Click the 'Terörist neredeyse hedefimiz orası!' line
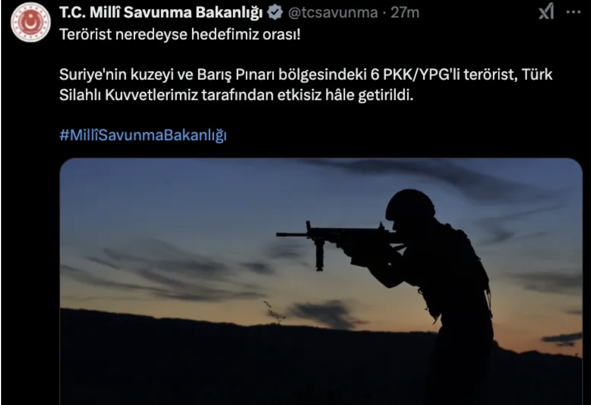This screenshot has width=591, height=405. tap(180, 35)
